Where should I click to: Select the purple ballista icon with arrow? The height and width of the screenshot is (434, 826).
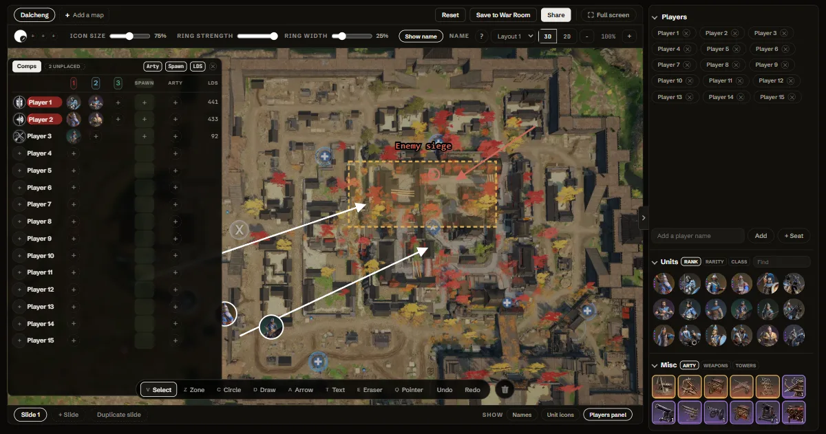point(794,387)
